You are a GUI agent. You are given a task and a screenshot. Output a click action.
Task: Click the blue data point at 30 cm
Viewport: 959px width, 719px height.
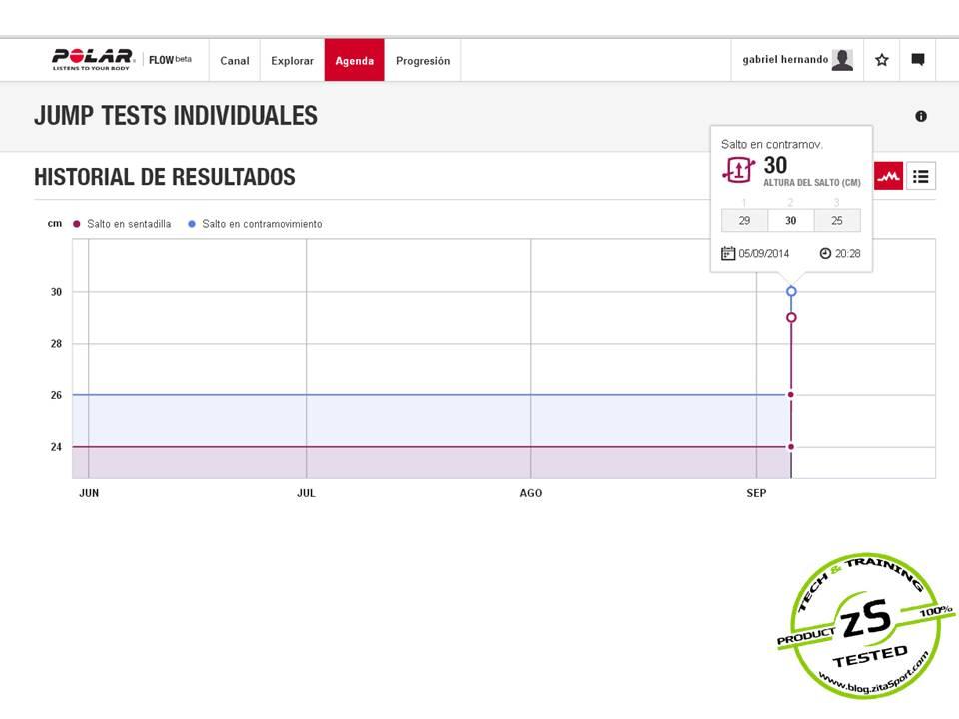tap(791, 292)
